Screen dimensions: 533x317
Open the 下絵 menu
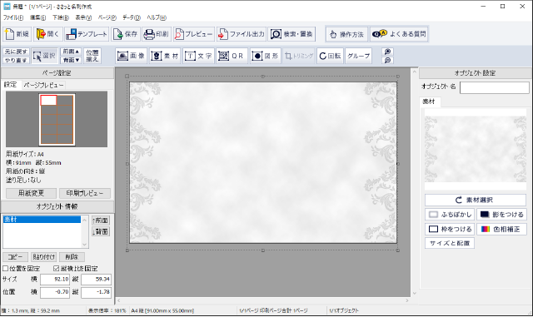point(61,17)
